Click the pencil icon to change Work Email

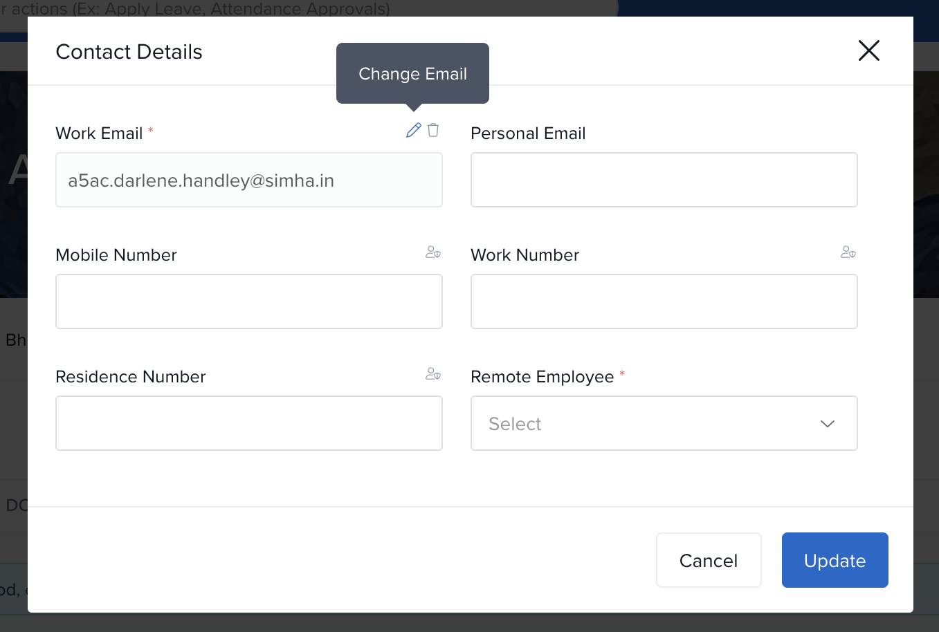click(413, 130)
